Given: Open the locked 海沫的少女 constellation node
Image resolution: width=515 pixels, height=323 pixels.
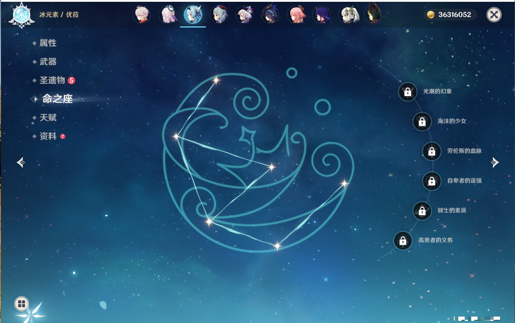Looking at the screenshot, I should pyautogui.click(x=422, y=122).
